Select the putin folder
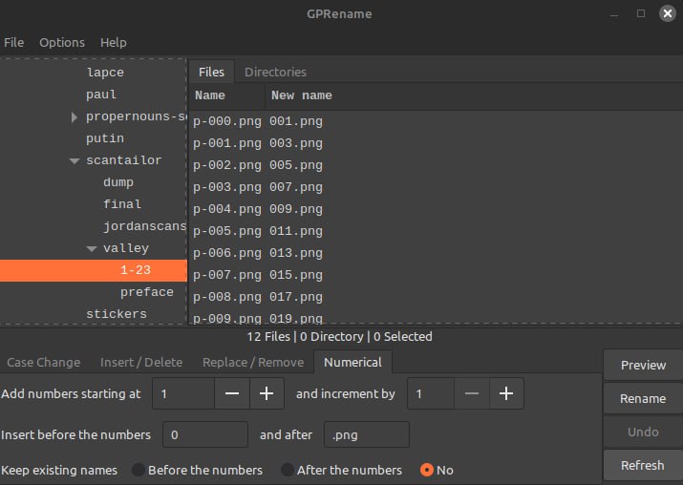Image resolution: width=683 pixels, height=485 pixels. coord(105,138)
